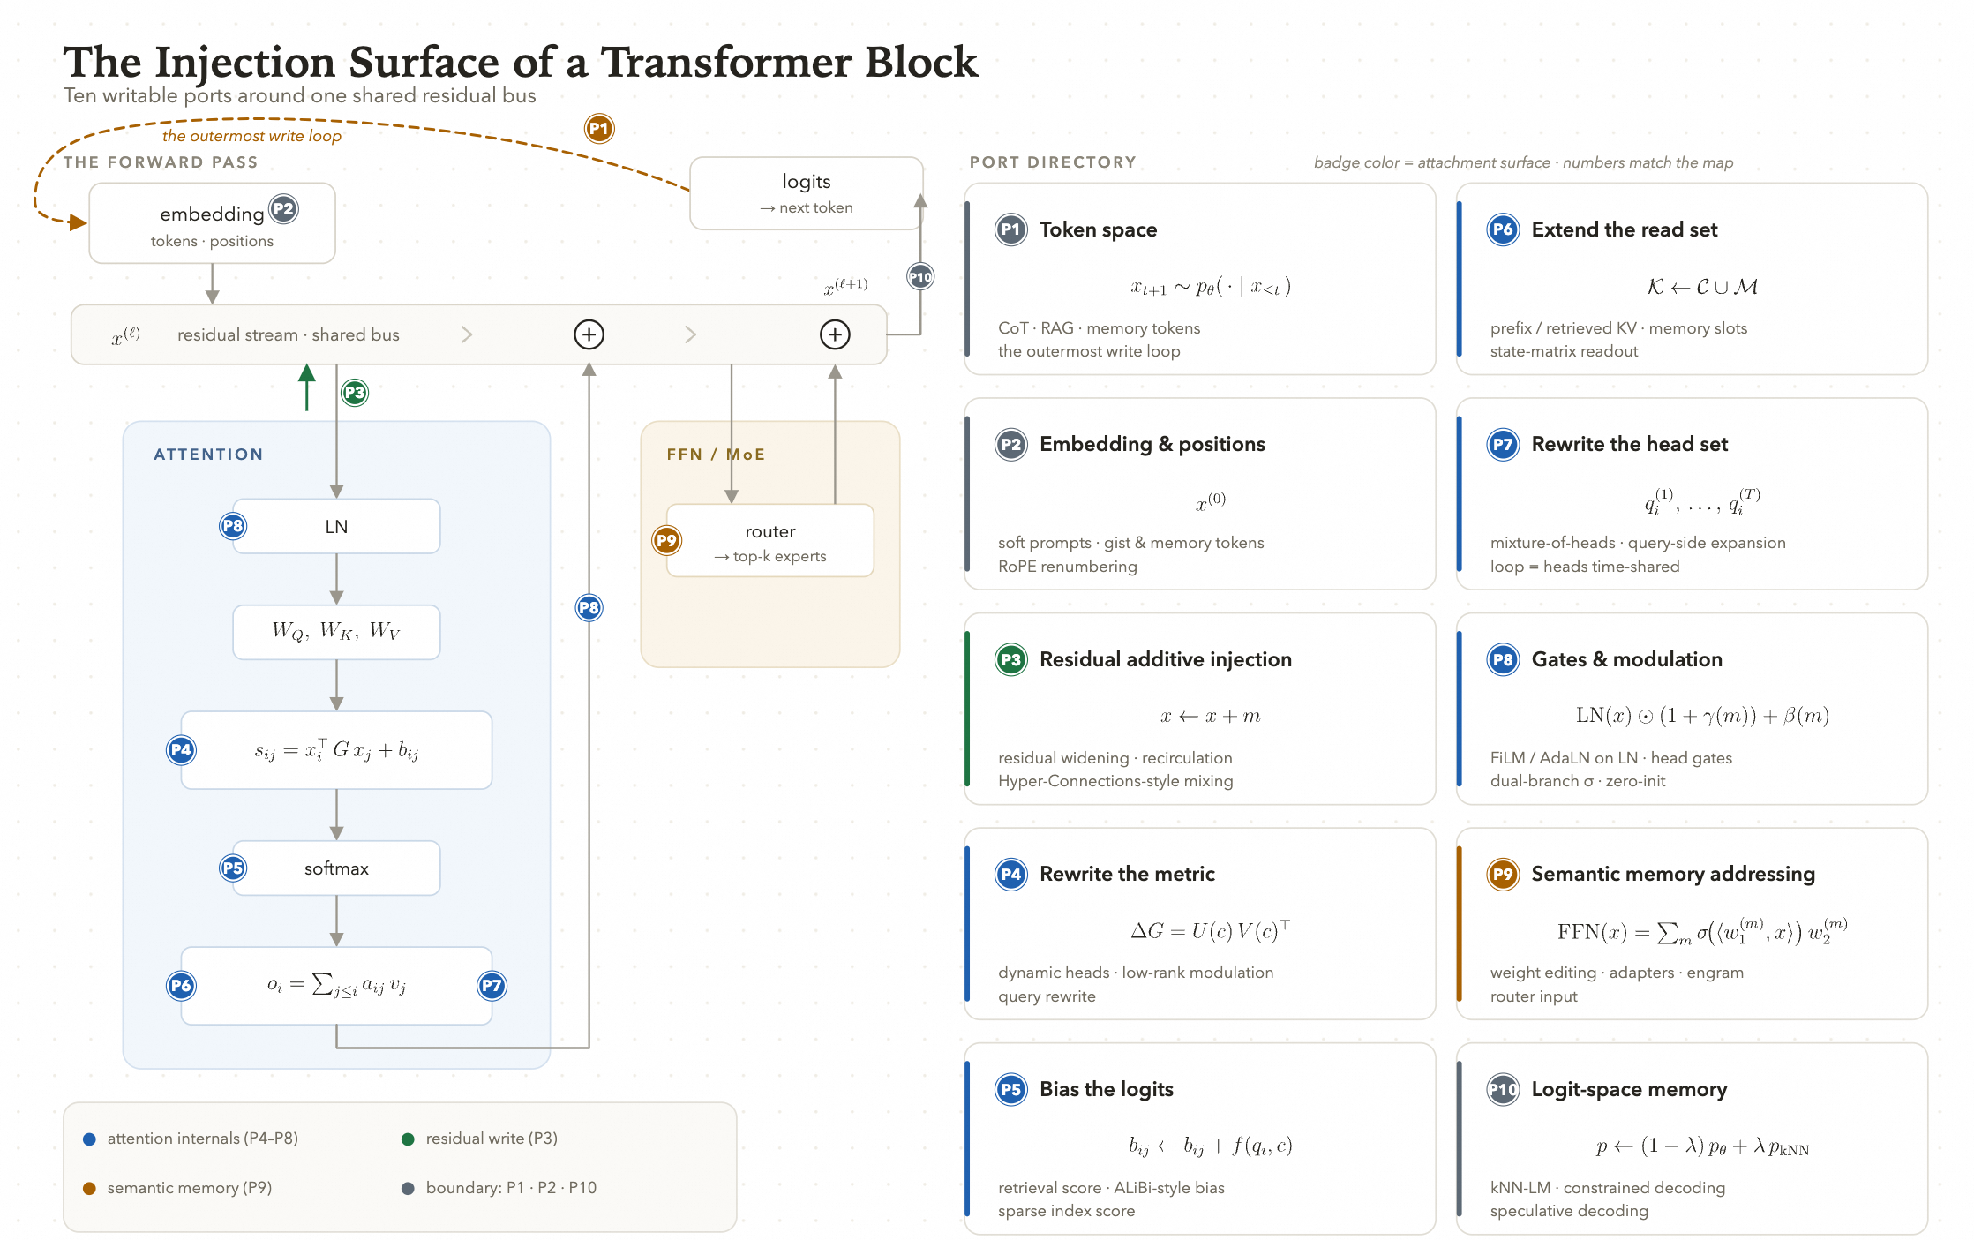
Task: Open the Token space directory card
Action: coord(1199,279)
